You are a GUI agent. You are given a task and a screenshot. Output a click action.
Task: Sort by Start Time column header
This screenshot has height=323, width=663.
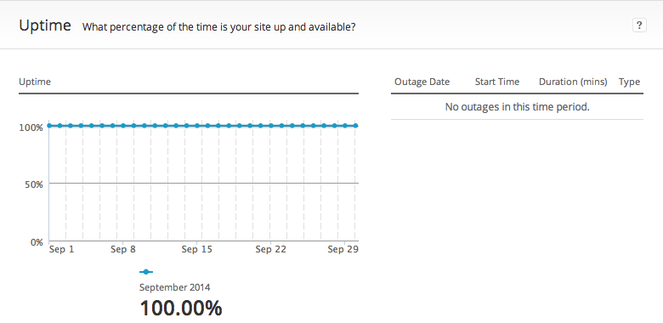(497, 82)
